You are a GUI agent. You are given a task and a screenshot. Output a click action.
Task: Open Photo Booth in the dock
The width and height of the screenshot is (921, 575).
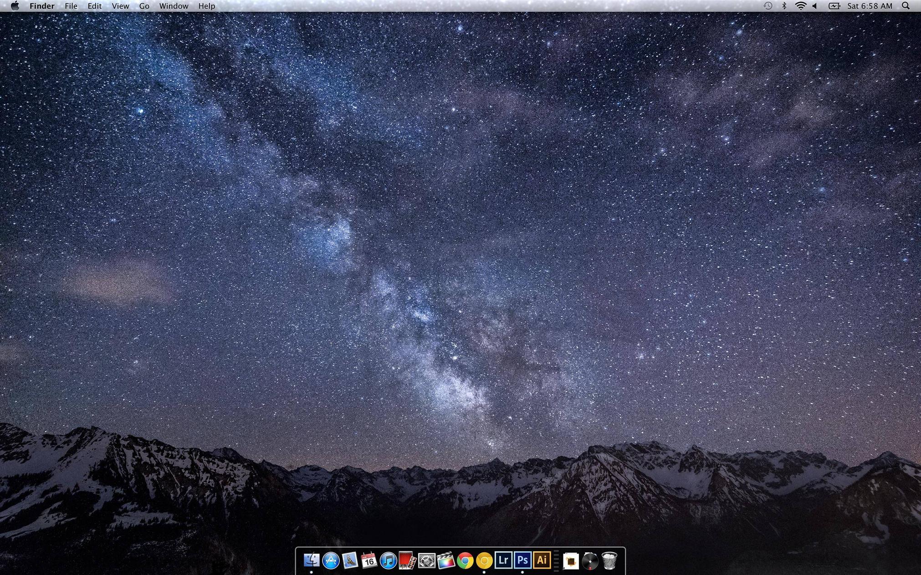pos(407,560)
